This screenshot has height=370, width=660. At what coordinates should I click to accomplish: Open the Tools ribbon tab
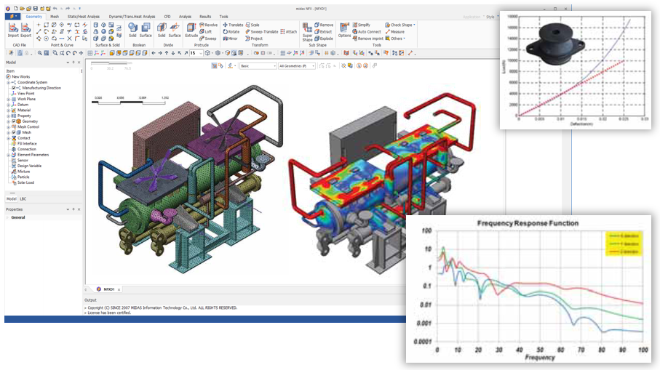click(x=224, y=17)
